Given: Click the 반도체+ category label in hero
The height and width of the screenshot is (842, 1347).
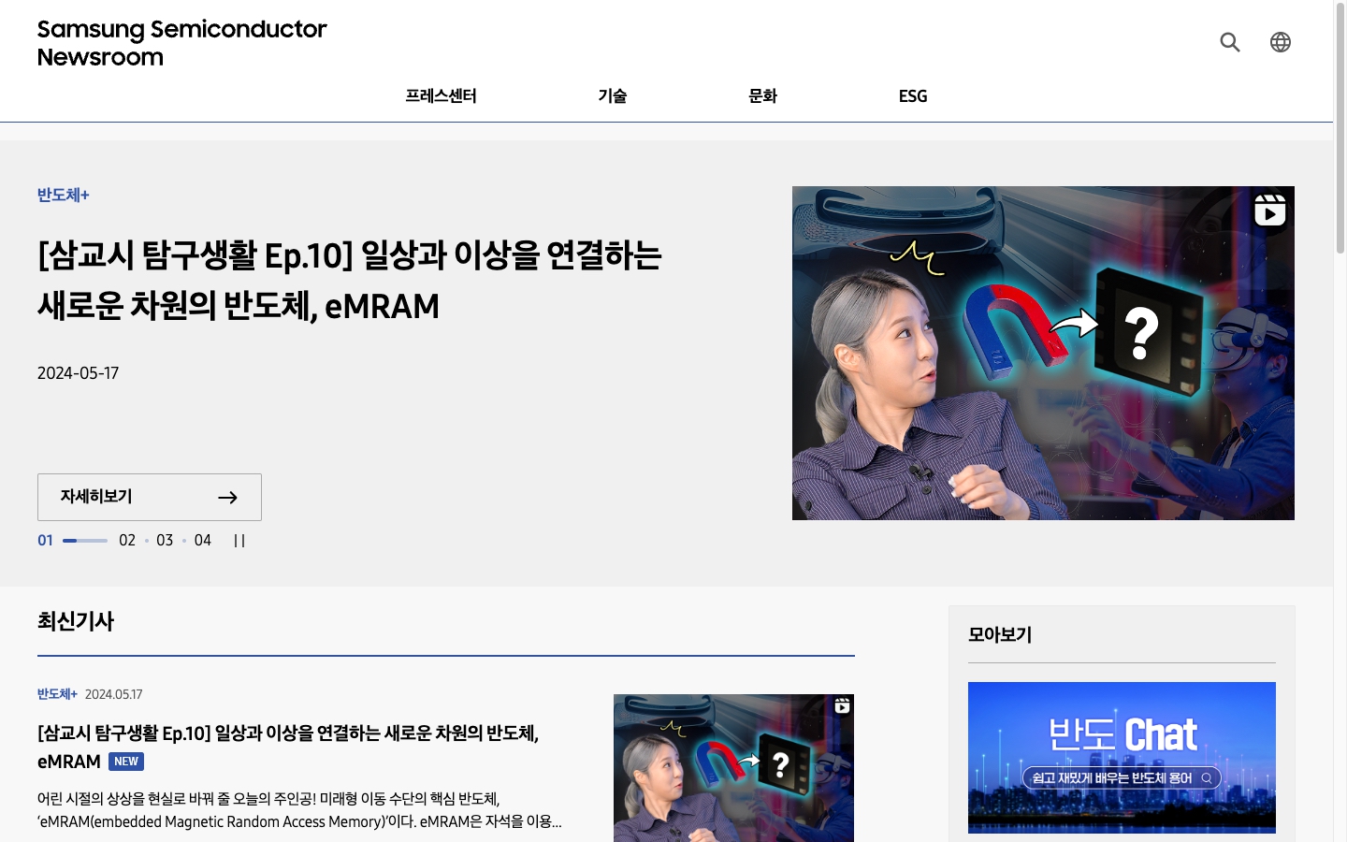Looking at the screenshot, I should (64, 195).
